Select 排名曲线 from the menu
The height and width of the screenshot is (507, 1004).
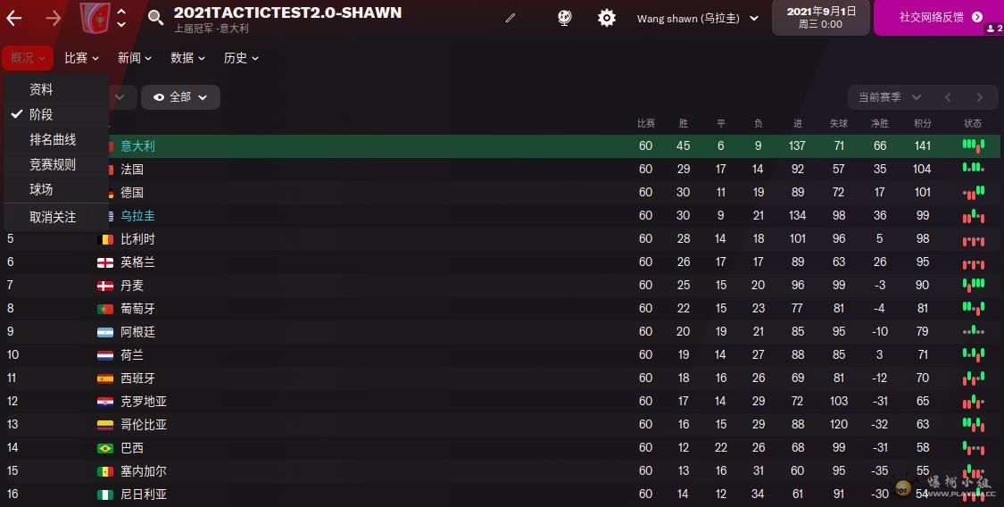[x=53, y=139]
